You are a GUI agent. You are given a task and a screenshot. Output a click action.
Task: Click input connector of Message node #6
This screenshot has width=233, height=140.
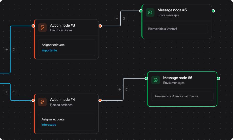point(146,78)
